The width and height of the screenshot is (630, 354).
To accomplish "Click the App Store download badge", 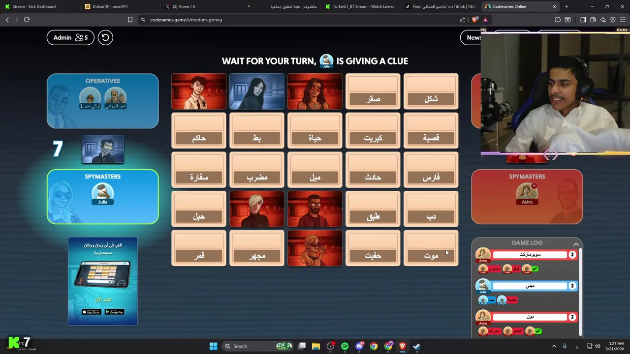I will coord(91,312).
